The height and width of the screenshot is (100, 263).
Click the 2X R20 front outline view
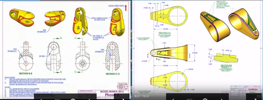tap(53, 56)
